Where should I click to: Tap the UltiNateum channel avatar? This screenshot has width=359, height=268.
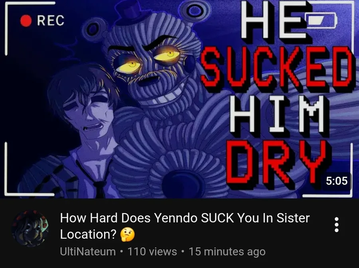[30, 228]
